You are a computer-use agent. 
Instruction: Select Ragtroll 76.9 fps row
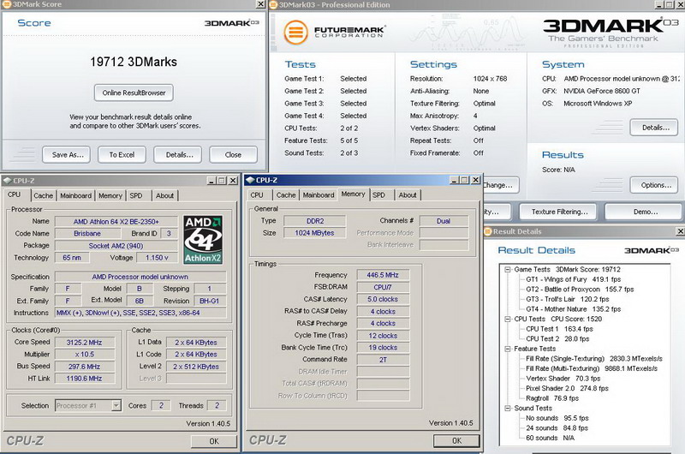point(552,398)
